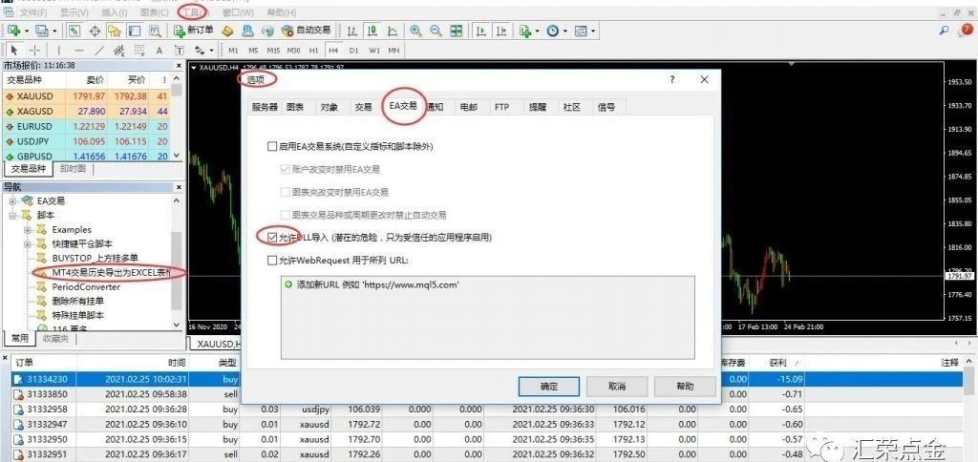Tile chart windows icon

tap(456, 31)
